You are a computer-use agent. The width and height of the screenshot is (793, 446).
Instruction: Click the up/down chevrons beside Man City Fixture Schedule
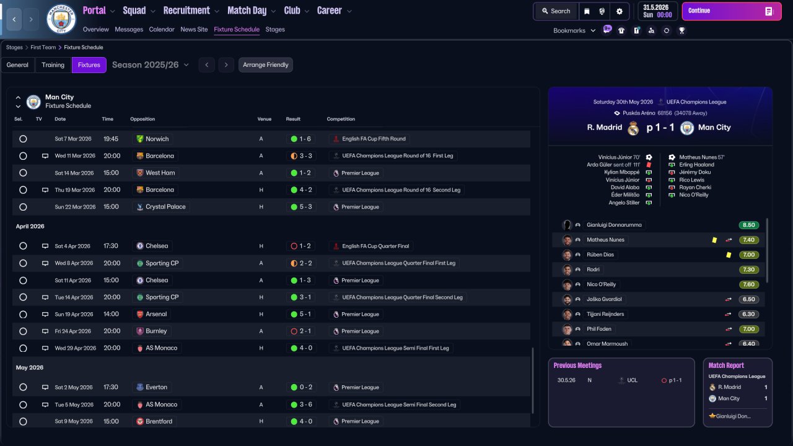click(18, 102)
